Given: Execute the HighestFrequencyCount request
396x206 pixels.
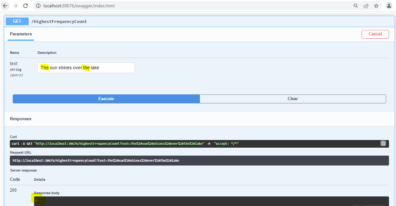Looking at the screenshot, I should (106, 99).
